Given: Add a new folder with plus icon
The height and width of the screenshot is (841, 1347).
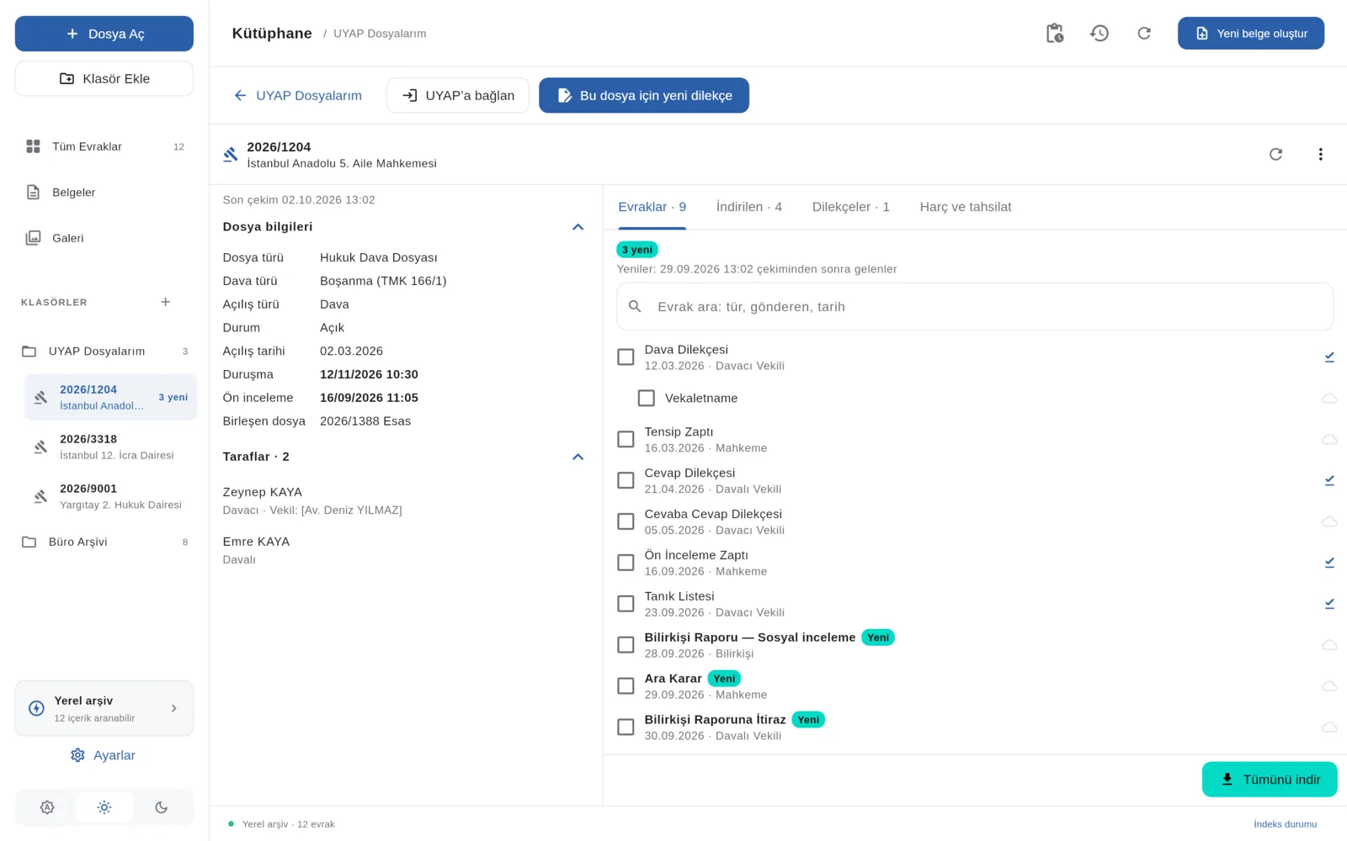Looking at the screenshot, I should pos(166,302).
